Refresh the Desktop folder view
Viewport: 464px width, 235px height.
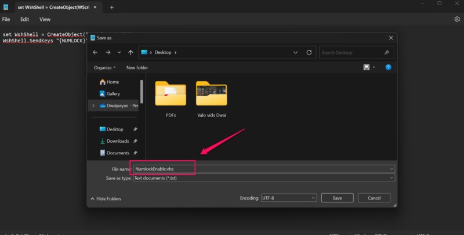pos(309,52)
